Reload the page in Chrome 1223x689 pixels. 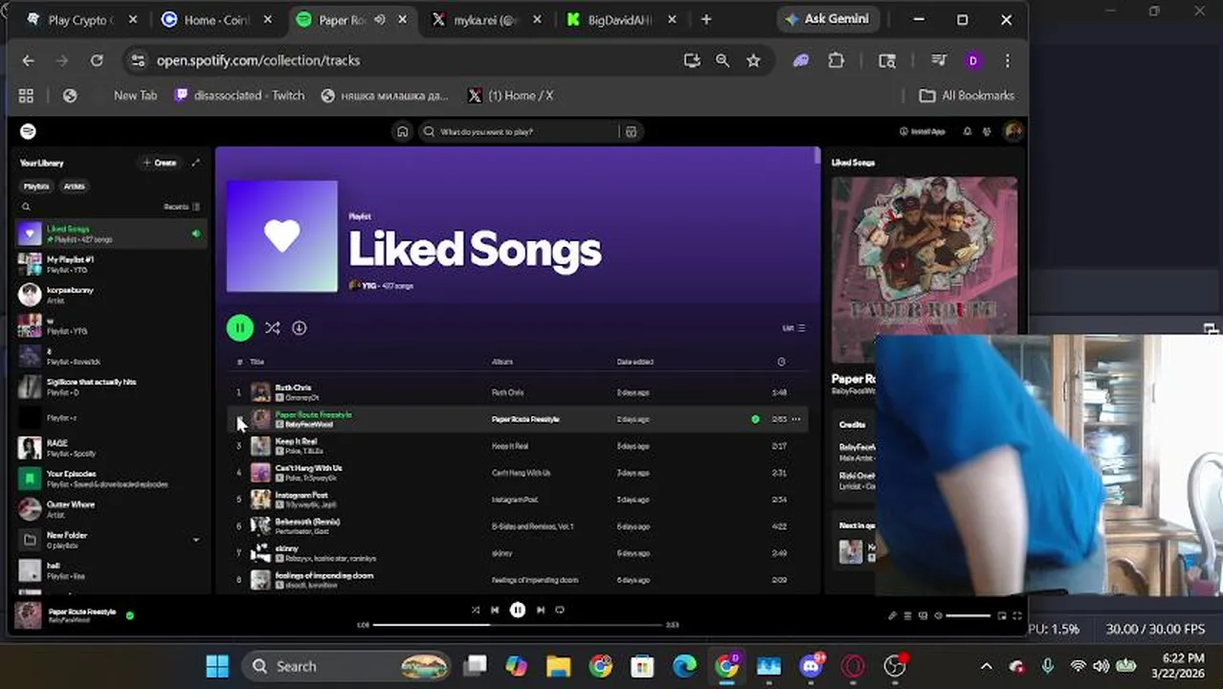click(97, 60)
